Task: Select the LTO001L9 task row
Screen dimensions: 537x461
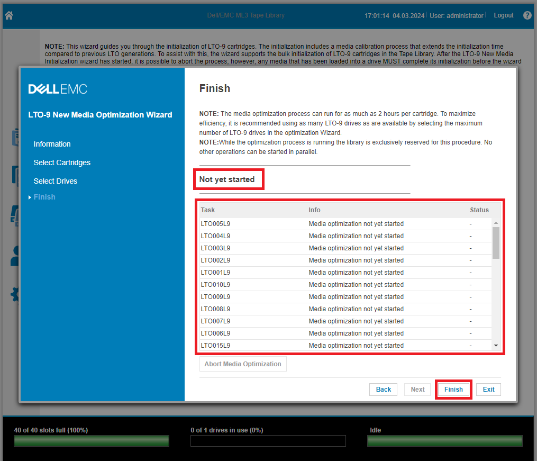Action: [345, 273]
